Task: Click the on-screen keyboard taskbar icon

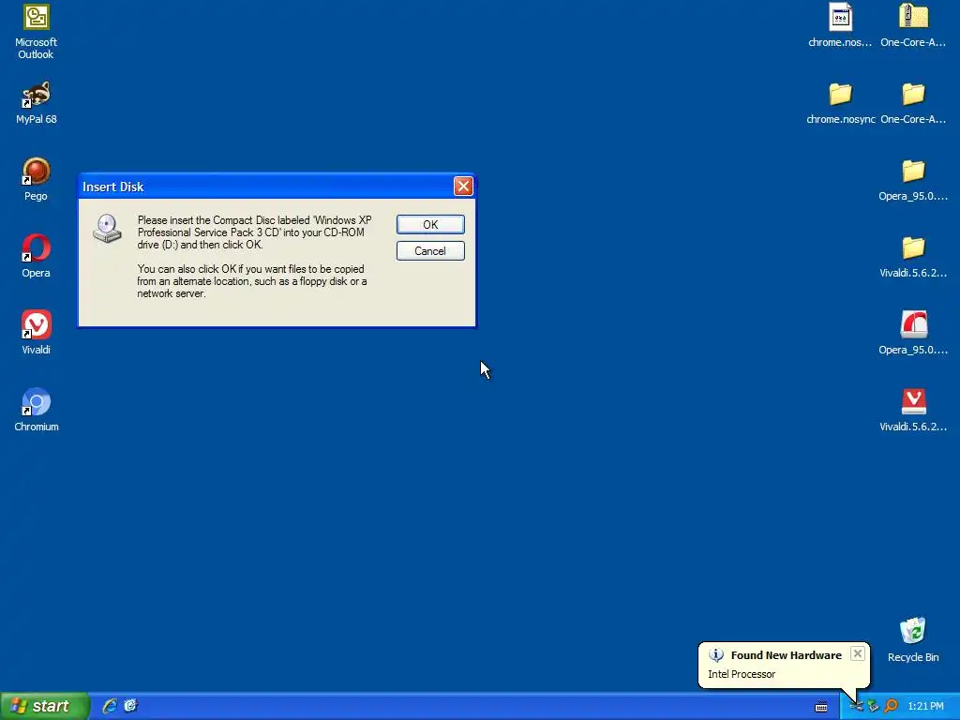Action: tap(821, 707)
